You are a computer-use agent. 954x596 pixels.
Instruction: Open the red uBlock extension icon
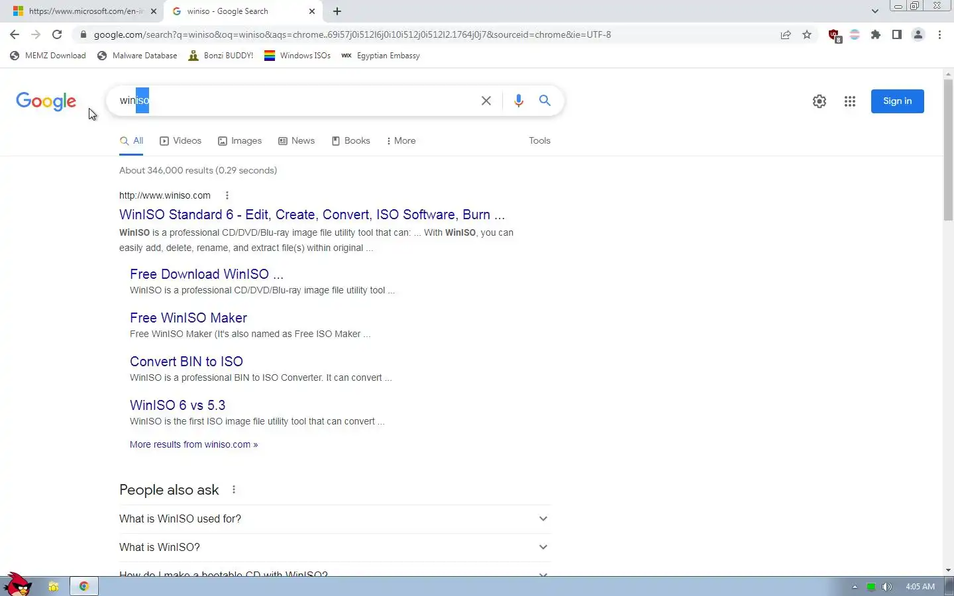click(835, 35)
